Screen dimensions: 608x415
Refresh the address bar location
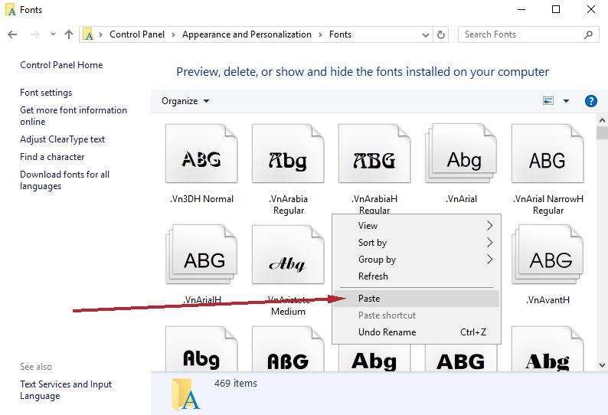[x=441, y=34]
